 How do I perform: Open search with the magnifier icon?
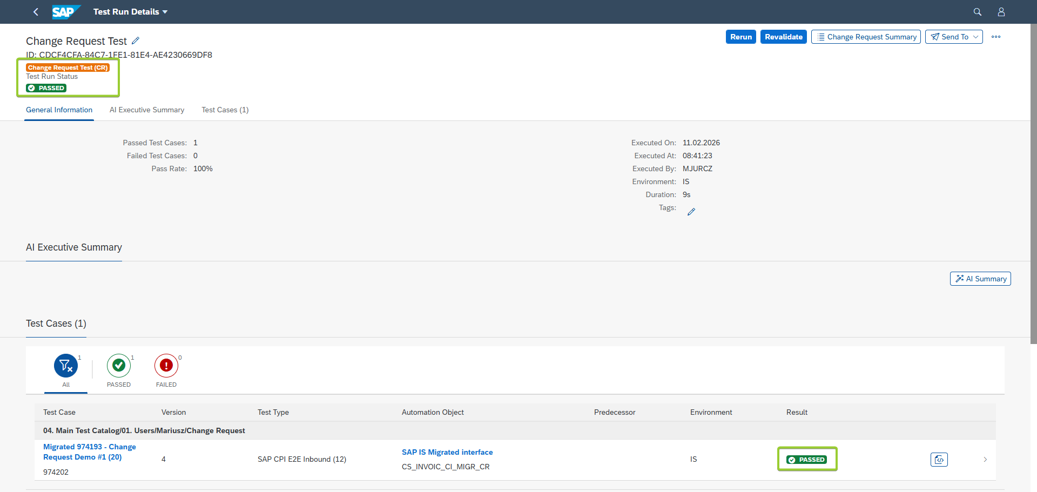(x=977, y=12)
